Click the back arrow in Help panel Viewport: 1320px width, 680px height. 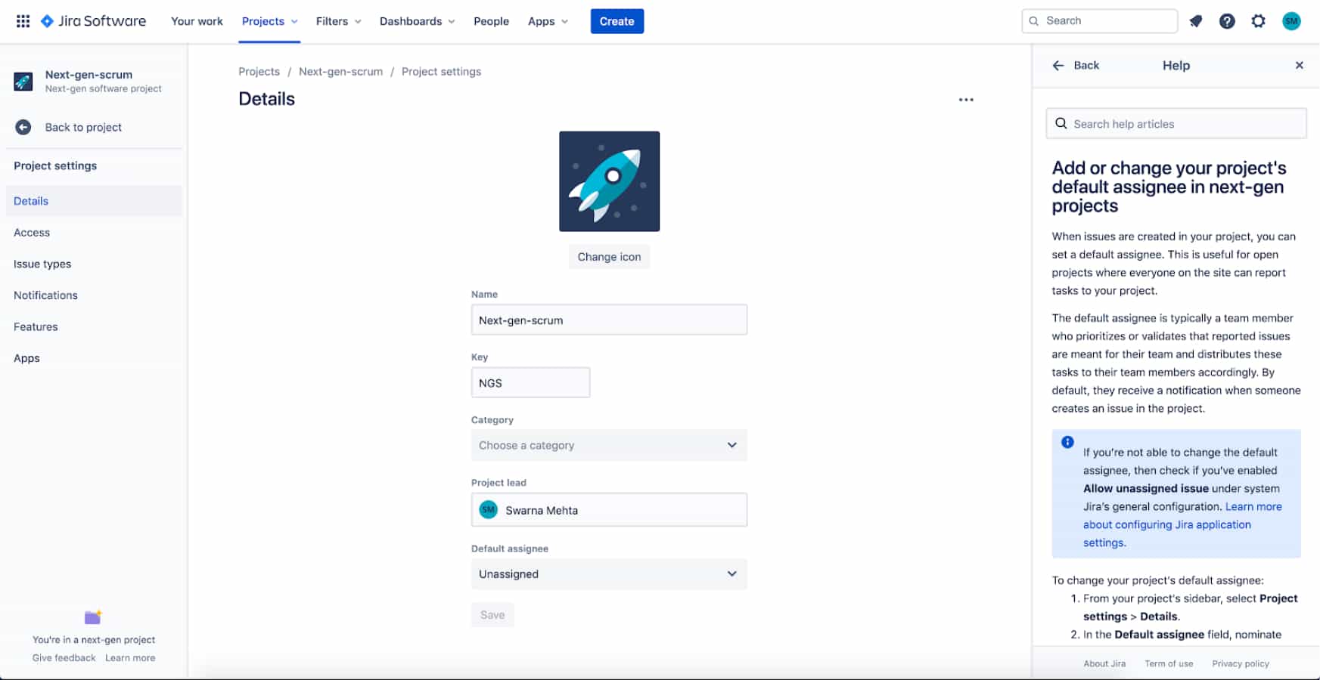click(x=1058, y=65)
